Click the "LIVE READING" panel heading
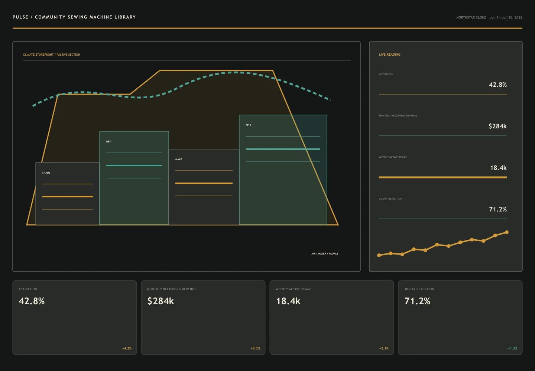The height and width of the screenshot is (371, 535). pos(390,55)
